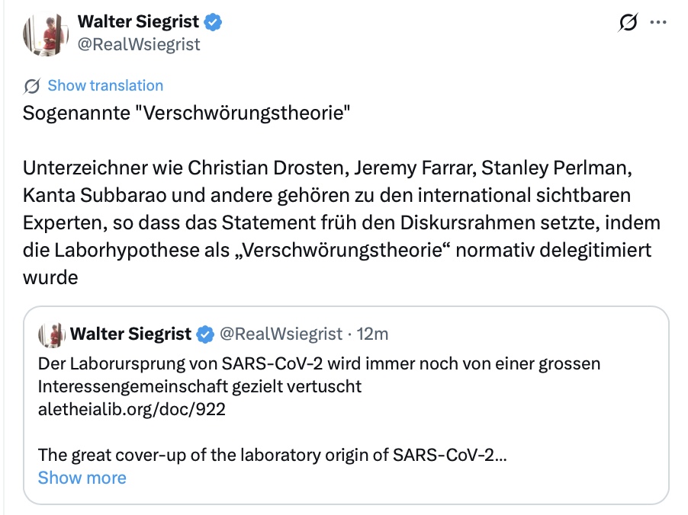Click the 'Sogenannte "Verschwörungstheorie"' heading line

186,115
